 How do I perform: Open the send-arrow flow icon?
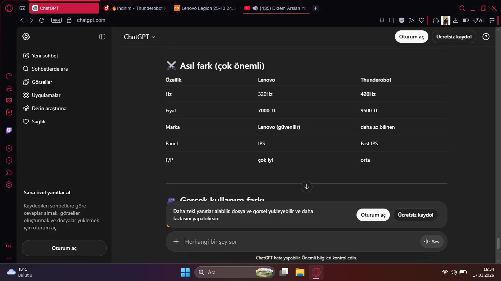click(x=412, y=20)
